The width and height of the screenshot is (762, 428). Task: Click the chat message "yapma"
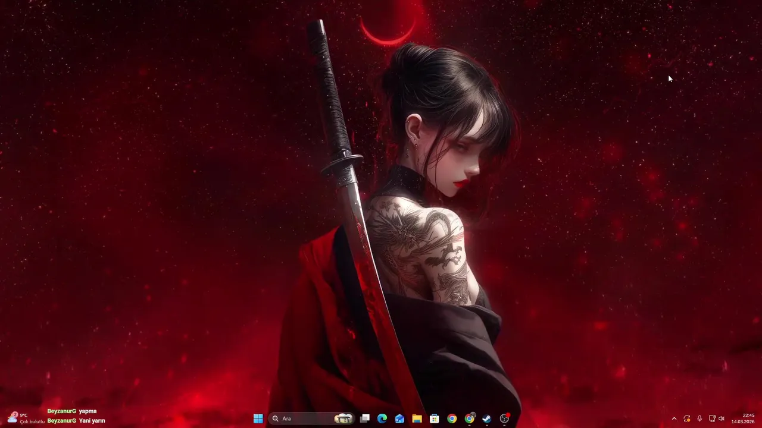point(88,411)
